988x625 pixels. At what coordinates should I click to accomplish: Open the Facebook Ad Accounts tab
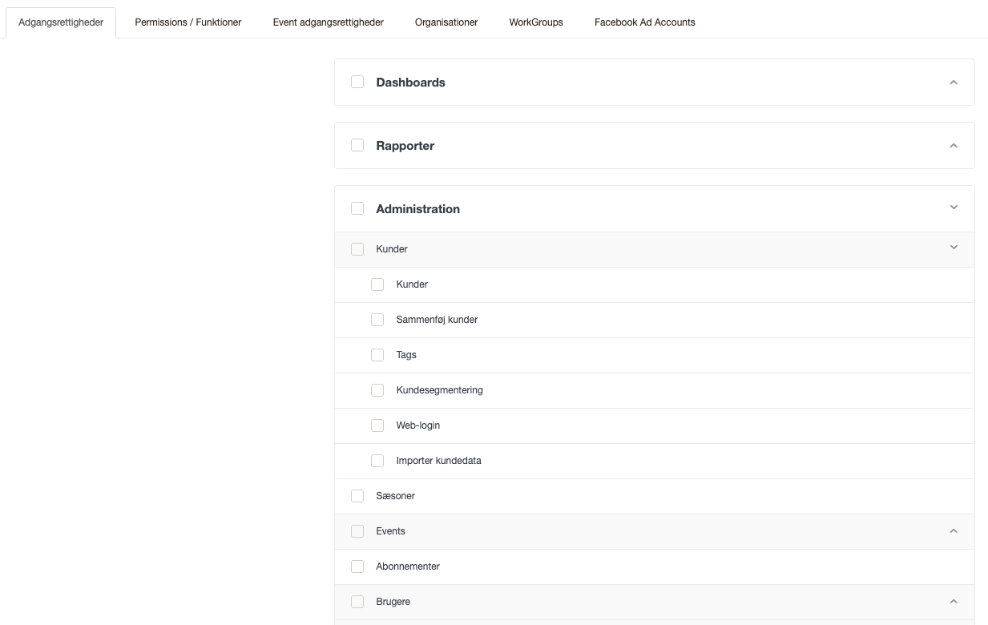pos(644,22)
